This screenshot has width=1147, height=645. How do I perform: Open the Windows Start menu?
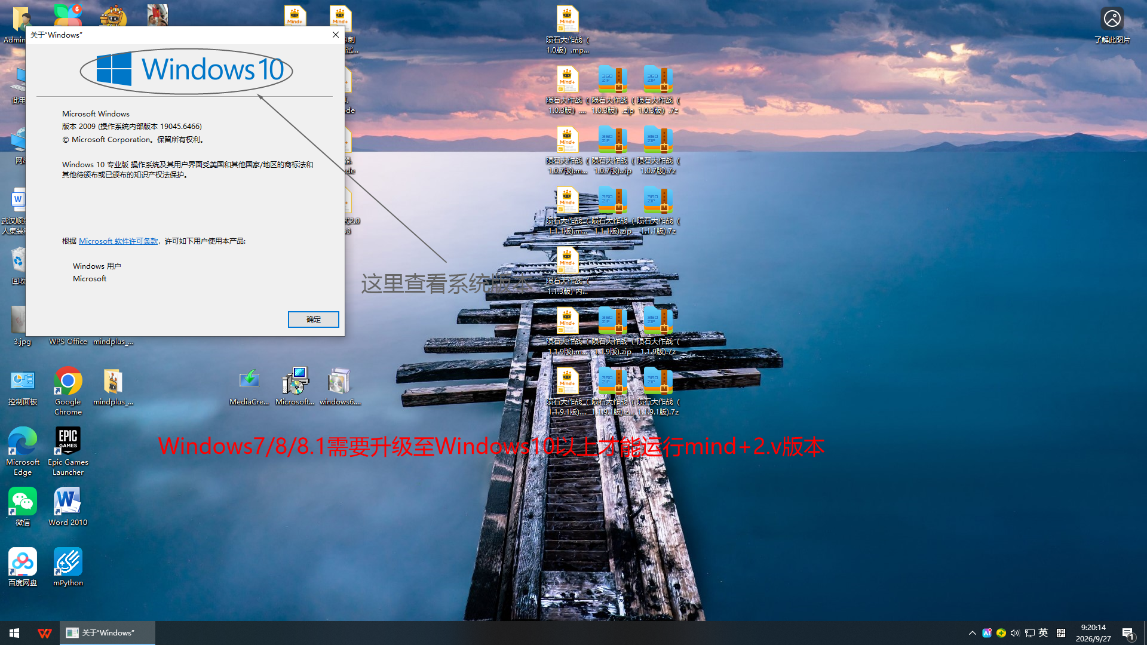[14, 633]
